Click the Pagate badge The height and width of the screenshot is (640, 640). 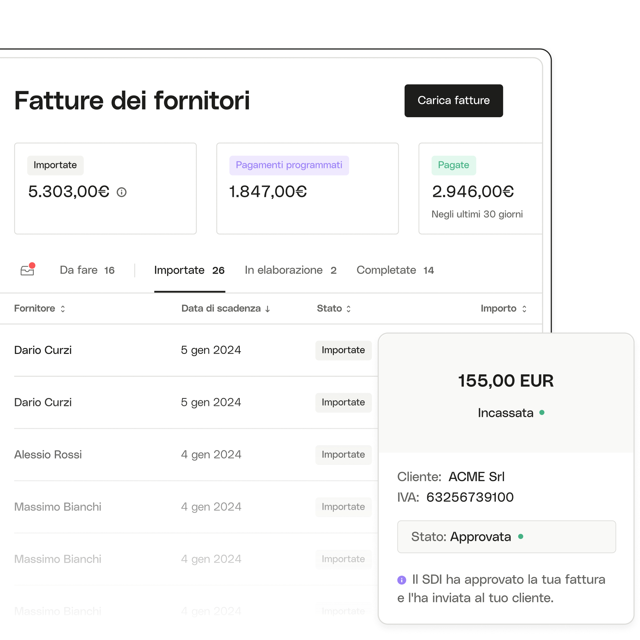454,165
